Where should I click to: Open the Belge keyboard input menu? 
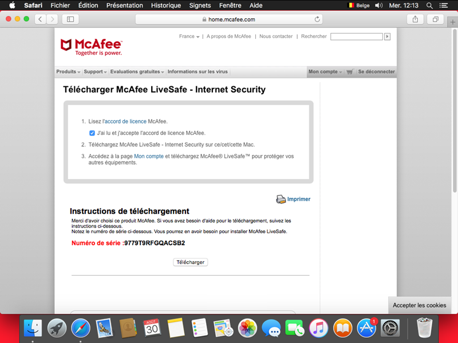tap(359, 6)
